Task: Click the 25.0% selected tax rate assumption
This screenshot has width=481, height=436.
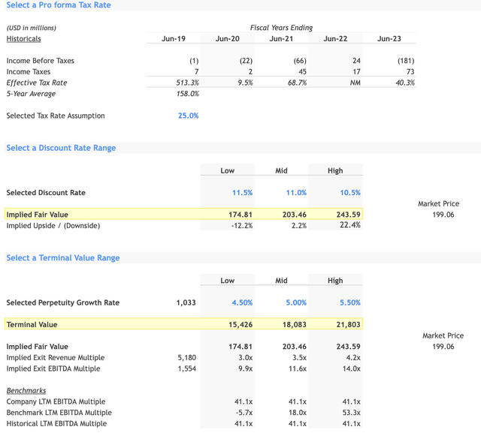Action: (188, 116)
